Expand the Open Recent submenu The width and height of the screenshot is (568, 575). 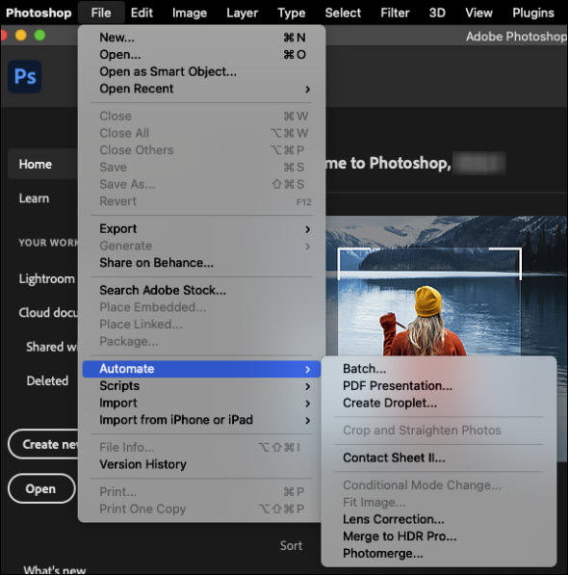[x=201, y=89]
